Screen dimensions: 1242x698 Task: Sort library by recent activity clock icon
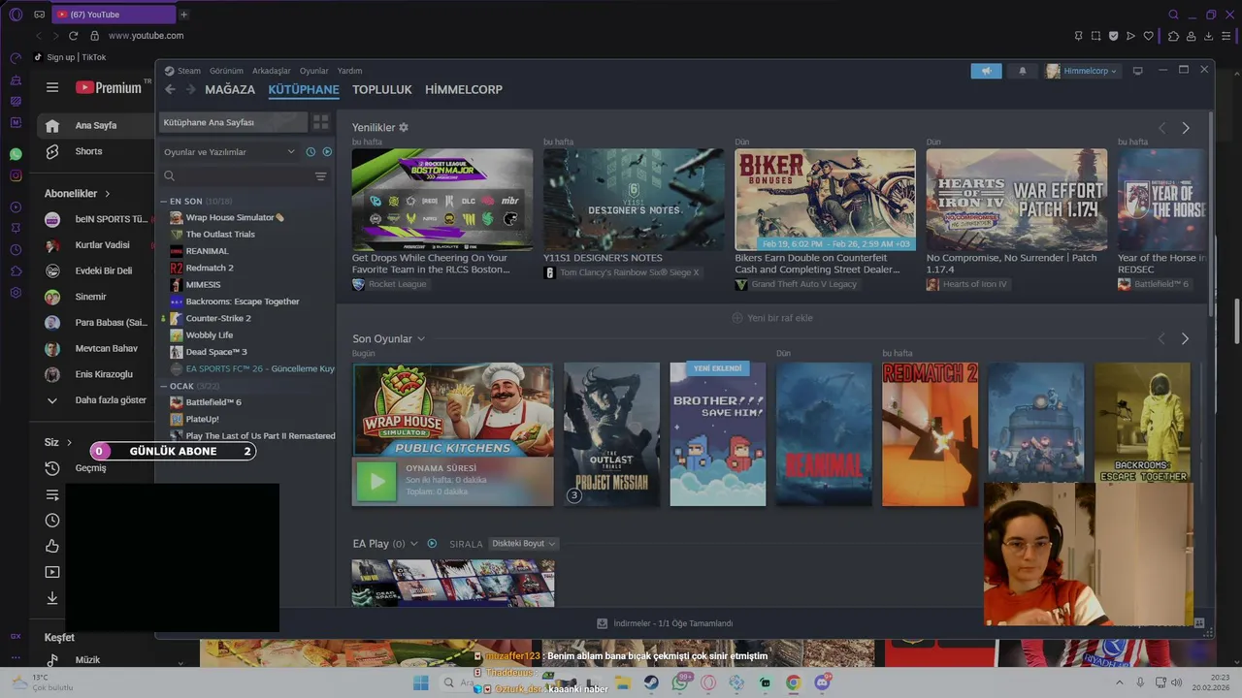pyautogui.click(x=310, y=151)
